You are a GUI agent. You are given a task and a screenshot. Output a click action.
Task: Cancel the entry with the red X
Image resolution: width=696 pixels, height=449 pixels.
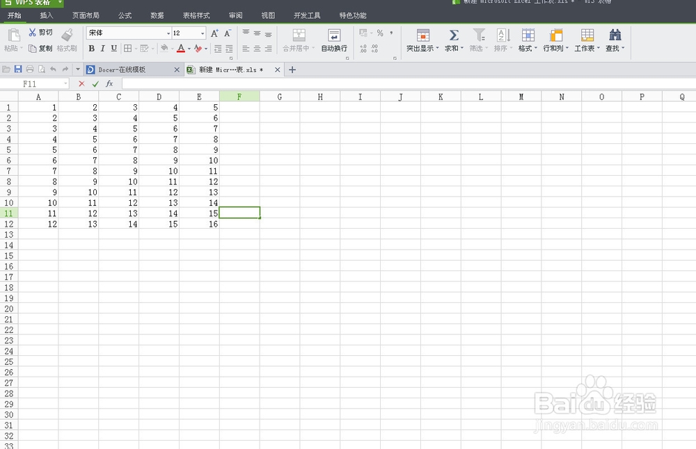(81, 83)
